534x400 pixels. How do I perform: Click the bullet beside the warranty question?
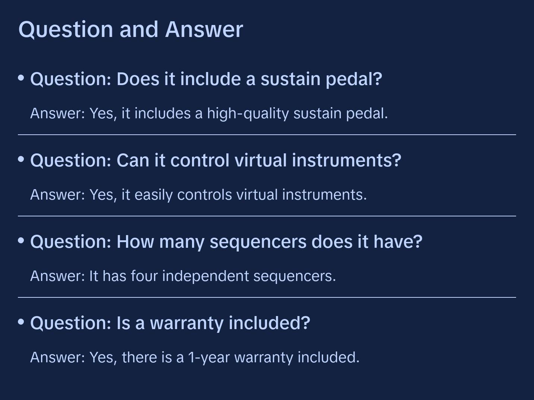pos(21,322)
